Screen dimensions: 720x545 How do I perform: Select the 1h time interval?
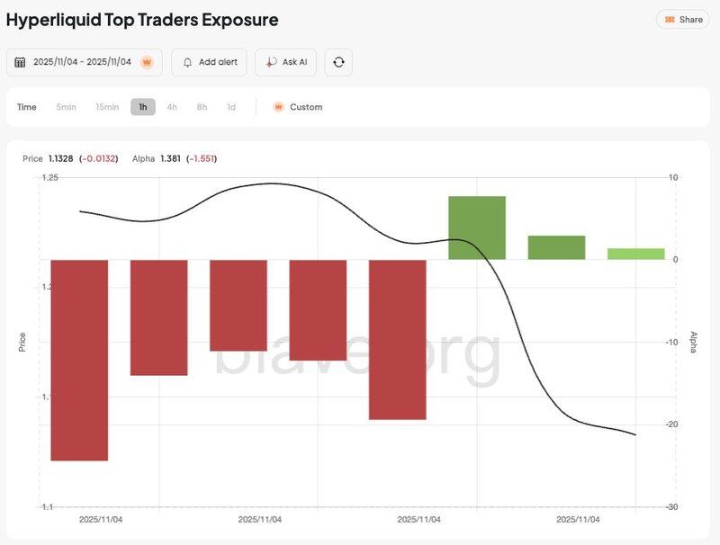pos(142,107)
